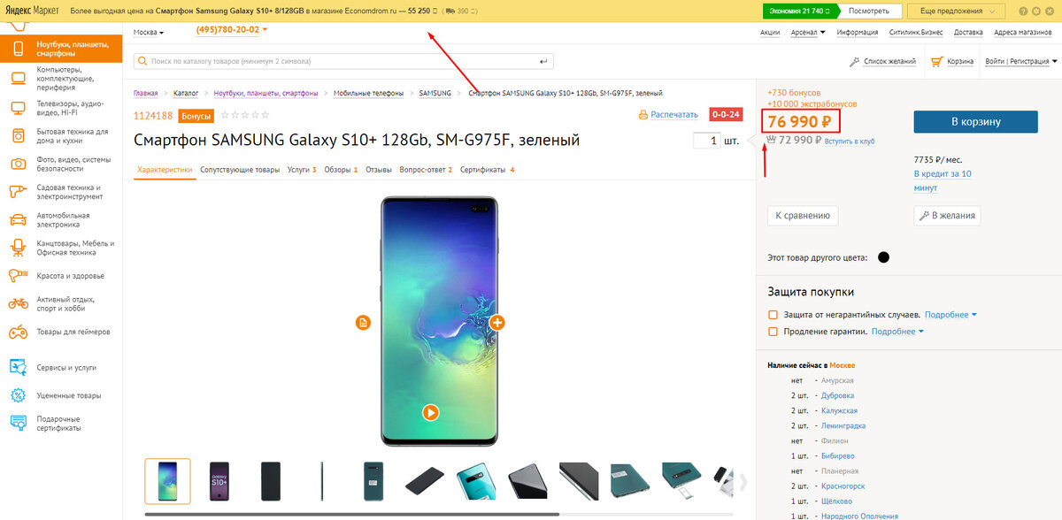Check Защита от негарантийных случаев checkbox
The image size is (1062, 520).
click(773, 315)
